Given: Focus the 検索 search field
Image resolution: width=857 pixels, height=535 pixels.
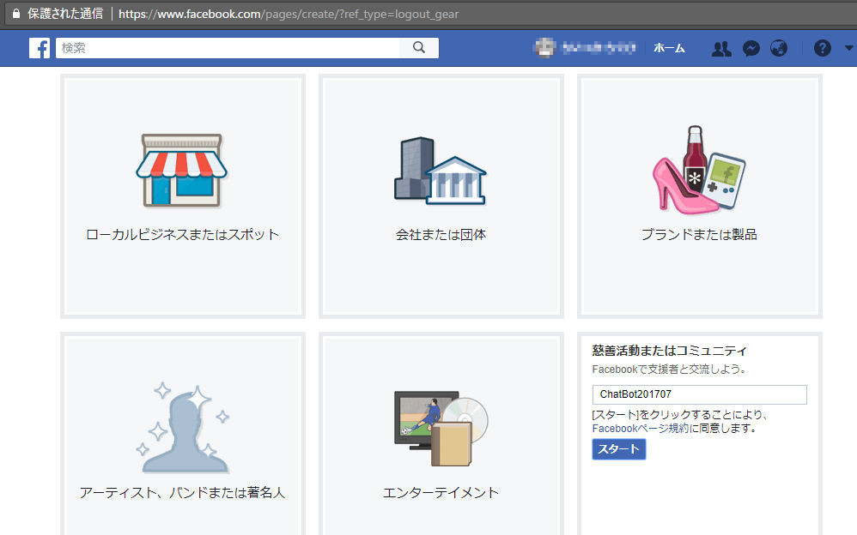Looking at the screenshot, I should pyautogui.click(x=228, y=47).
